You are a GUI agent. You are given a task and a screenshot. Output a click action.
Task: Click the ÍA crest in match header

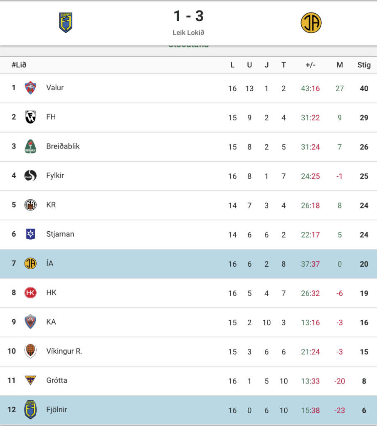click(x=311, y=23)
